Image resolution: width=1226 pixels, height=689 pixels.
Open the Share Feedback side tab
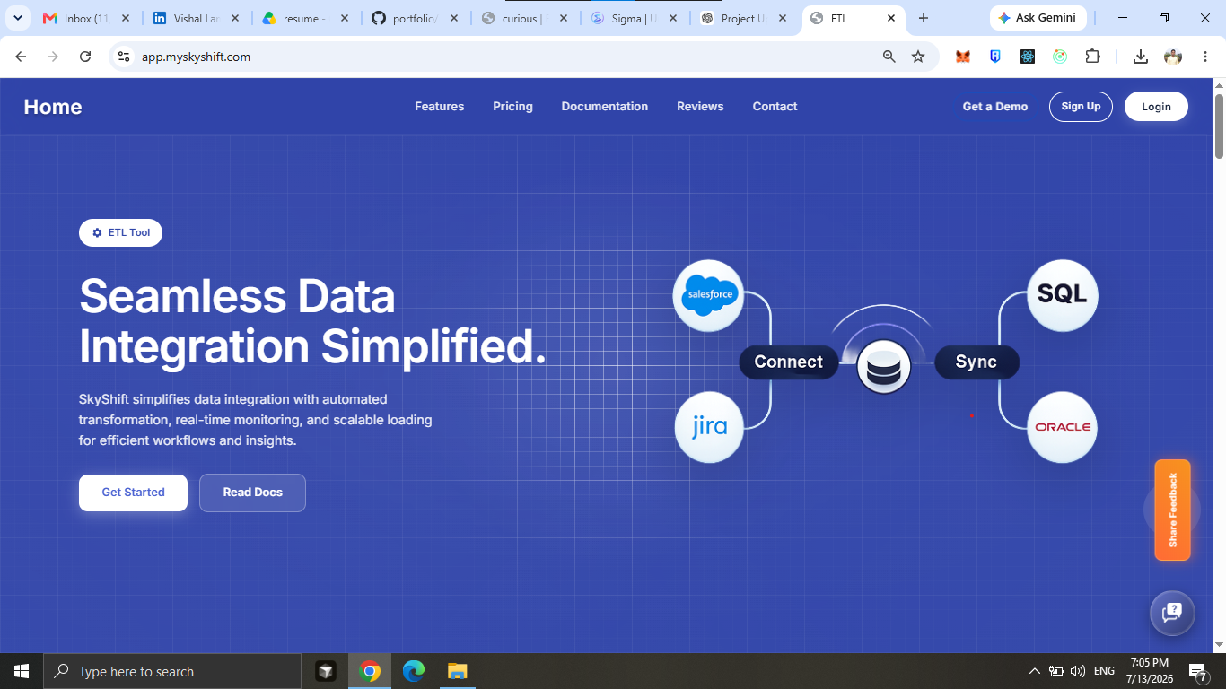pyautogui.click(x=1172, y=510)
